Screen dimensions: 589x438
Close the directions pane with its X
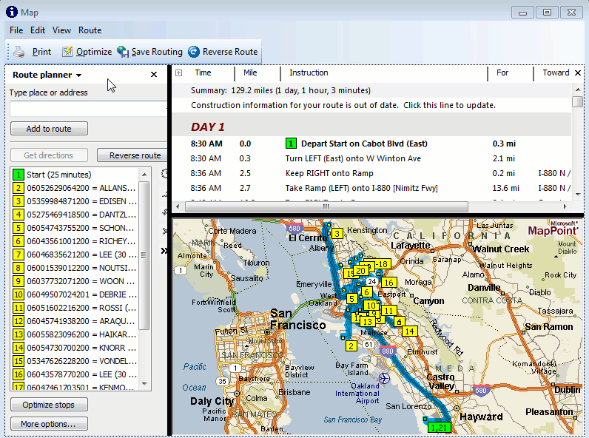578,73
